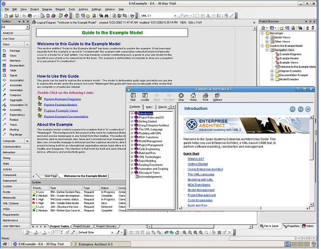Switch to the Start Page tab
The image size is (321, 249).
[50, 176]
